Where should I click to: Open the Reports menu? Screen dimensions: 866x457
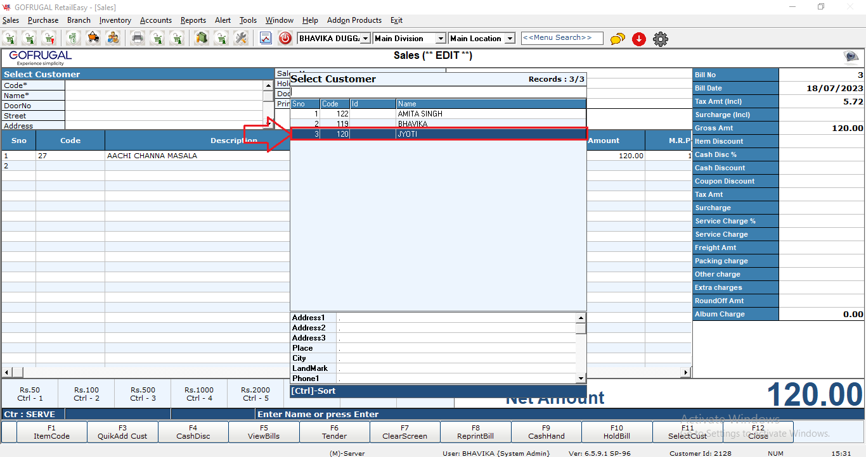193,20
